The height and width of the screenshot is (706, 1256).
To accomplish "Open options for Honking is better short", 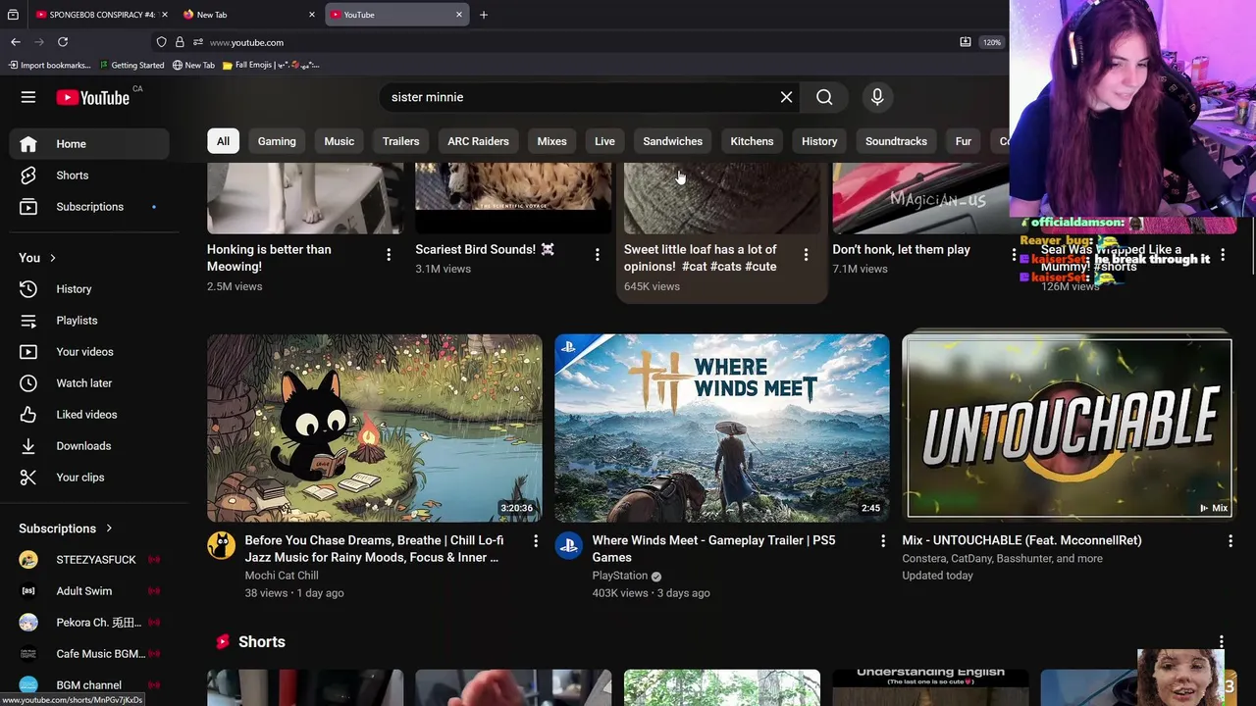I will pos(389,255).
